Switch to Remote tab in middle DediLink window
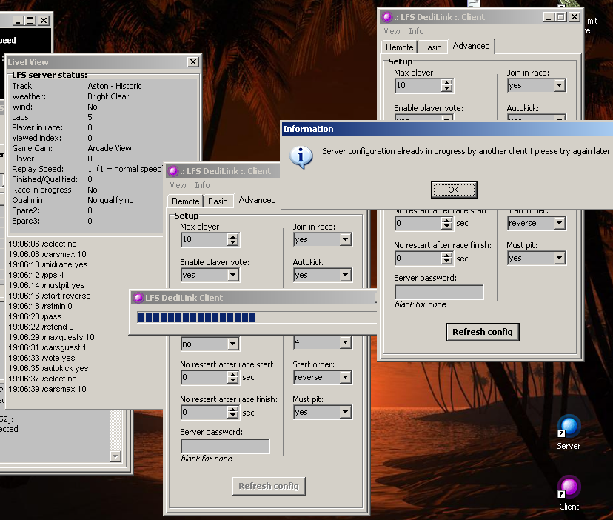 185,201
